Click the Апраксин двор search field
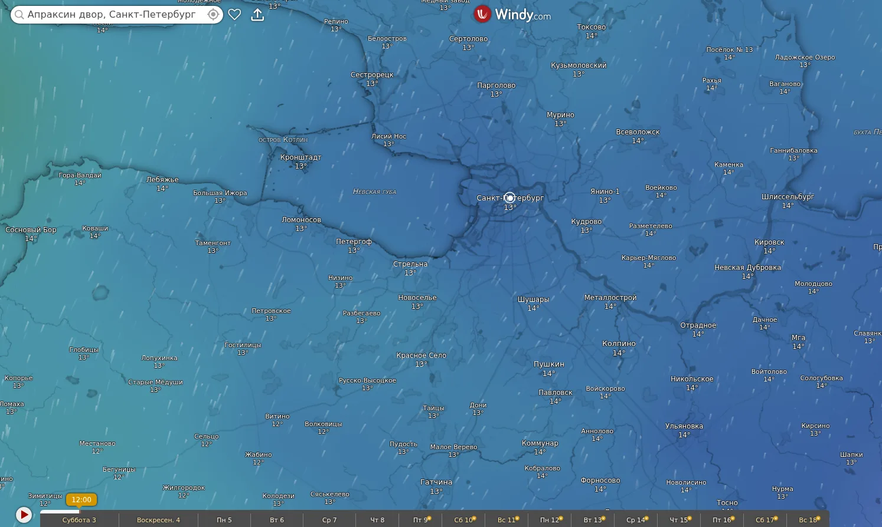Image resolution: width=882 pixels, height=527 pixels. 116,15
